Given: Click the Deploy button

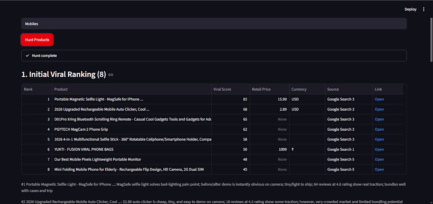Looking at the screenshot, I should click(410, 9).
